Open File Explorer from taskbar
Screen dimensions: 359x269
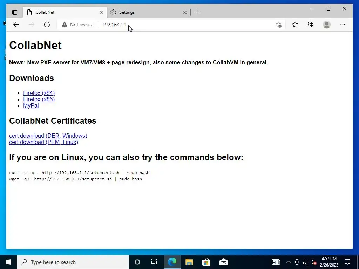pos(189,262)
